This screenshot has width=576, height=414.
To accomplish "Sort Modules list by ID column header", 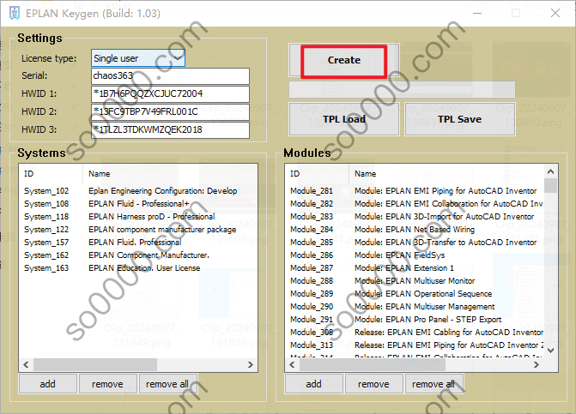I will (x=317, y=174).
